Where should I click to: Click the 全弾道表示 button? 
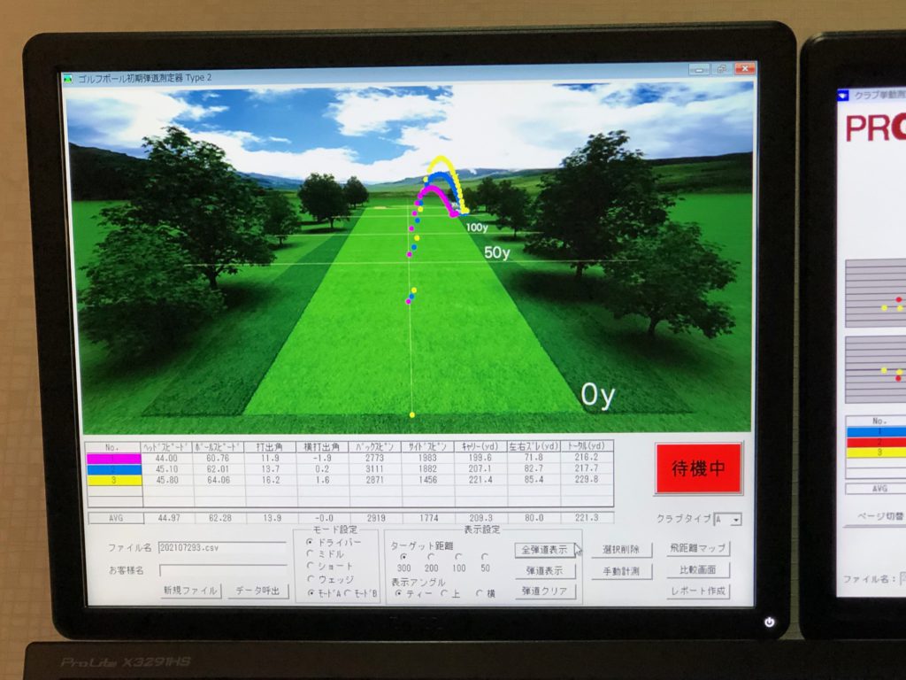[546, 550]
